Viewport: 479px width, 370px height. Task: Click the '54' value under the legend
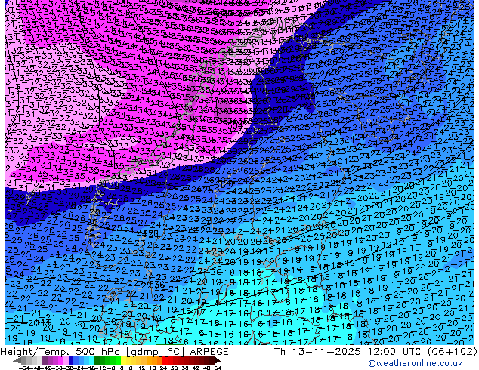218,368
